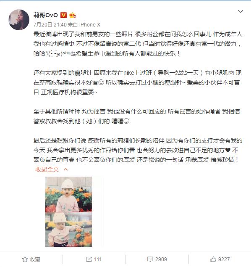Viewport: 251px width, 267px height.
Task: Click the repost count 111
Action: pos(98,259)
